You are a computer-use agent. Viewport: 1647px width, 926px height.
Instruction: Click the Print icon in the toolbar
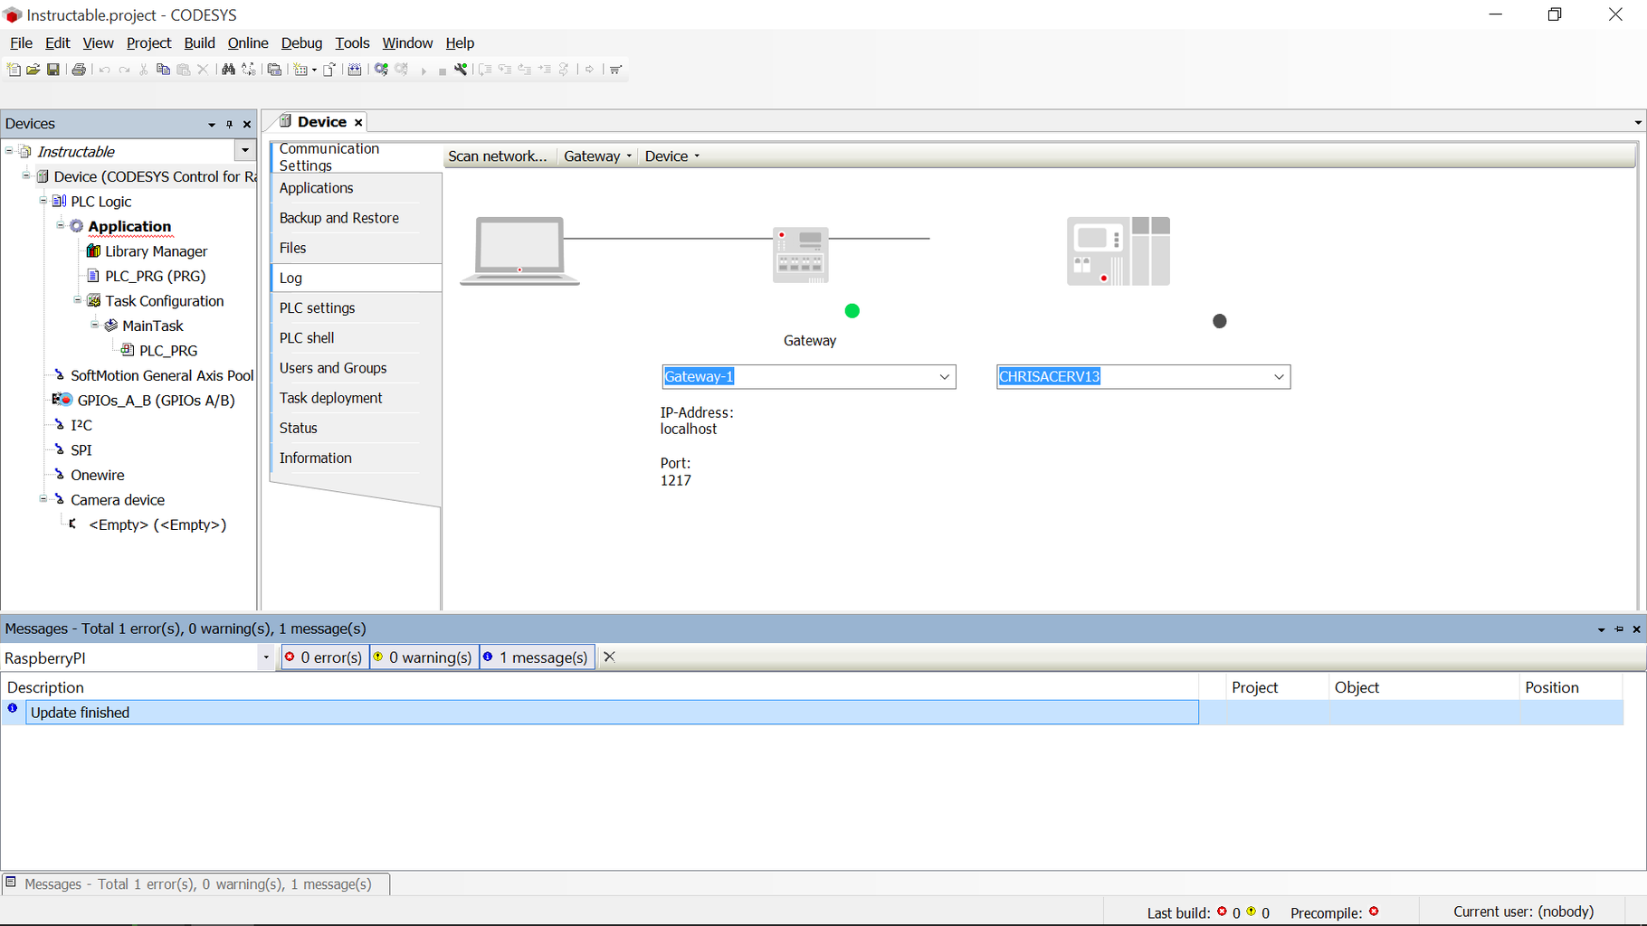[79, 70]
